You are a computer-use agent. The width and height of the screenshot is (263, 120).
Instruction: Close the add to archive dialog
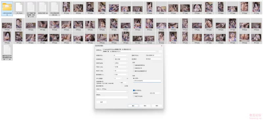click(162, 46)
